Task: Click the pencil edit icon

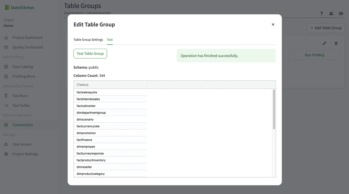Action: coord(324,43)
